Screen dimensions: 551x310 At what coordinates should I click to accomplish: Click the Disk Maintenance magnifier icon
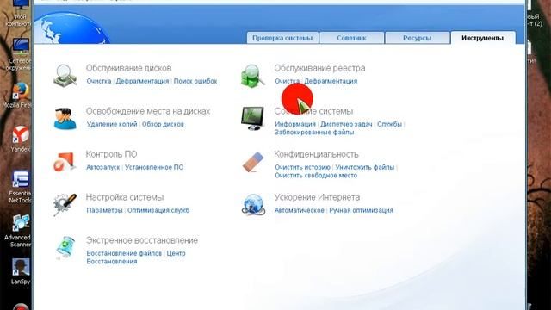pyautogui.click(x=65, y=75)
